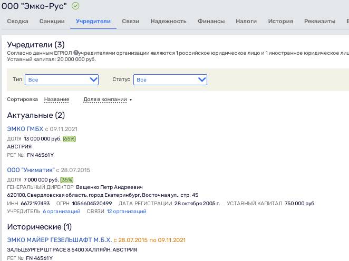Image resolution: width=349 pixels, height=261 pixels.
Task: Sort by Доля в компании
Action: (105, 99)
